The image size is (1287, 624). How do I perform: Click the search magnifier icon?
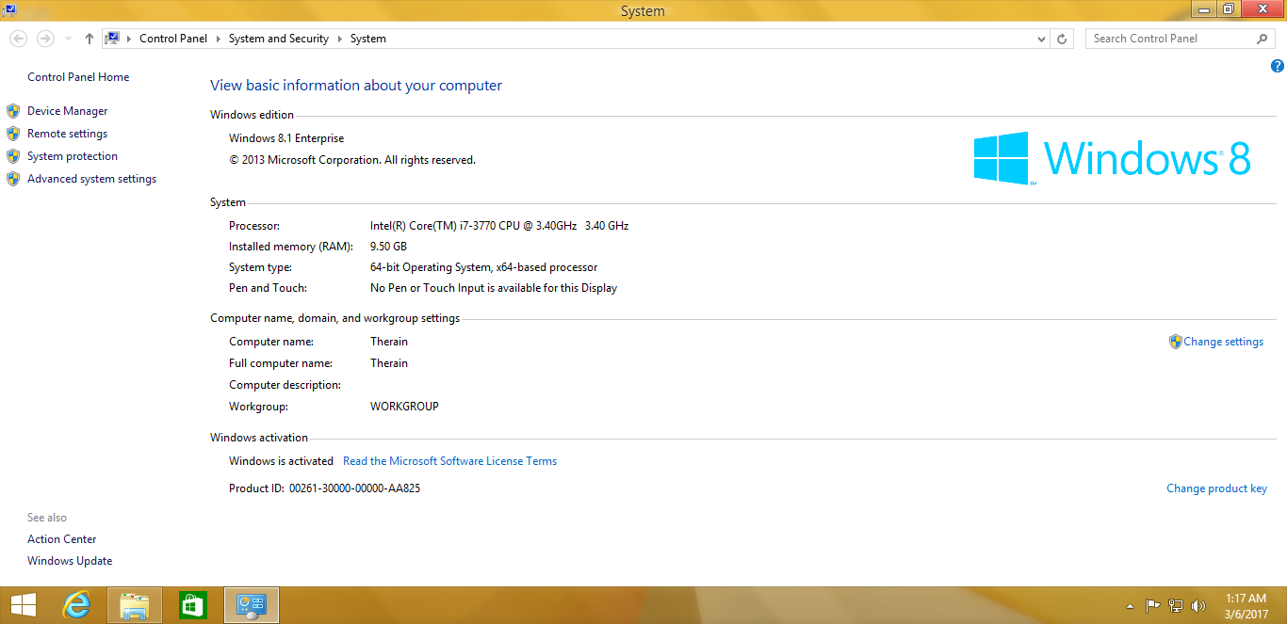tap(1263, 39)
